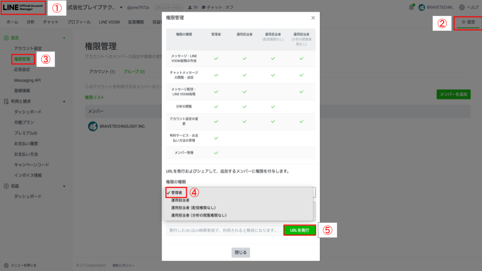Collapse the 利用と請求 section arrow
The image size is (482, 271).
coord(64,102)
